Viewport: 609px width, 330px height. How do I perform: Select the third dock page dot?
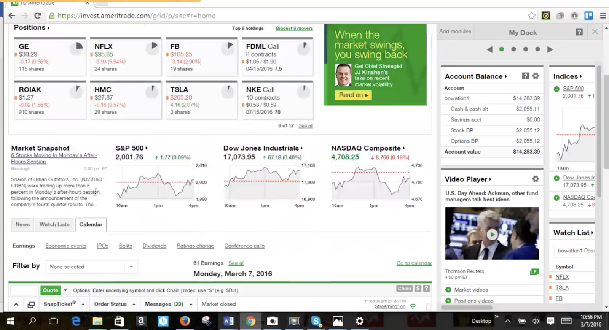pos(526,49)
